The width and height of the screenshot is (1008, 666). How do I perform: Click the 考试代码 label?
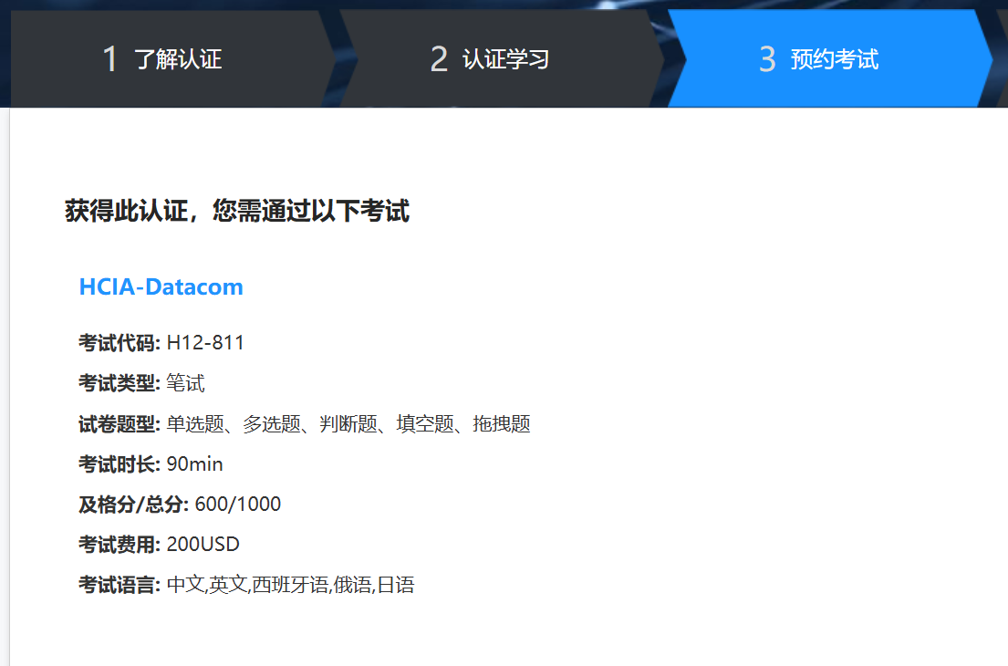tap(119, 343)
